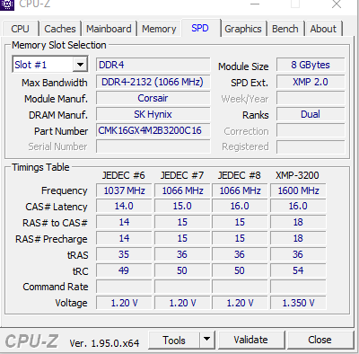This screenshot has width=359, height=354.
Task: Click the 1.350 V XMP voltage cell
Action: (298, 303)
